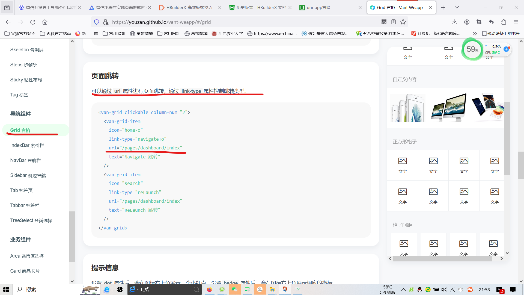Reload the current page
Image resolution: width=524 pixels, height=295 pixels.
tap(33, 22)
